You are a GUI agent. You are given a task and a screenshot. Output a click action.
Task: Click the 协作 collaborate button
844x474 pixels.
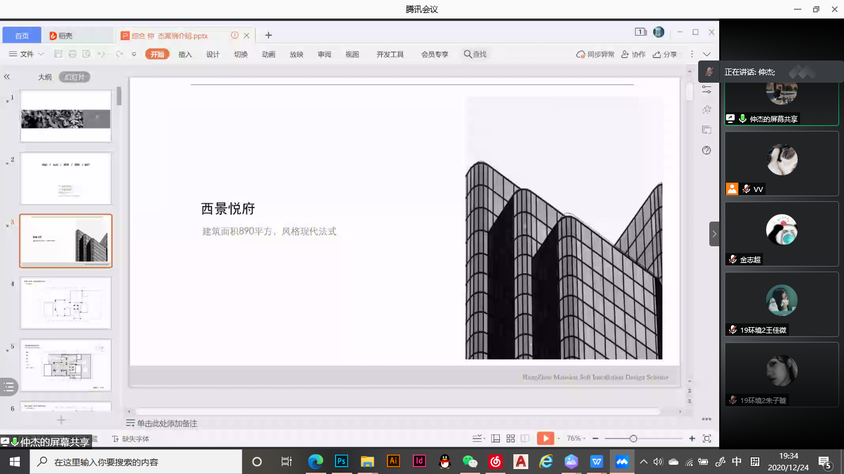tap(633, 54)
